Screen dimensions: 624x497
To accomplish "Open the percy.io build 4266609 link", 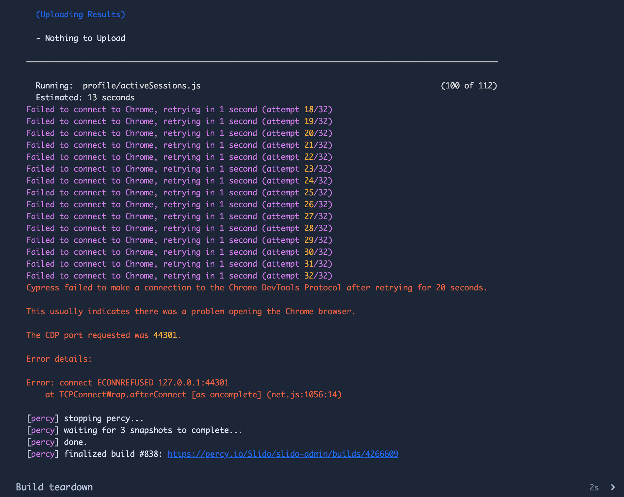I will pos(283,454).
